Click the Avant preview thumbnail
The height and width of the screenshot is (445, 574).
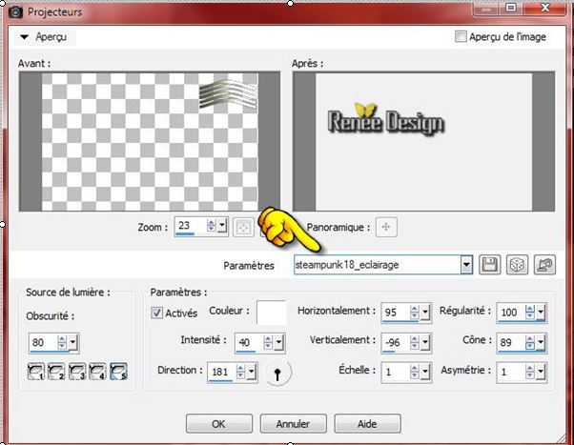[x=150, y=141]
